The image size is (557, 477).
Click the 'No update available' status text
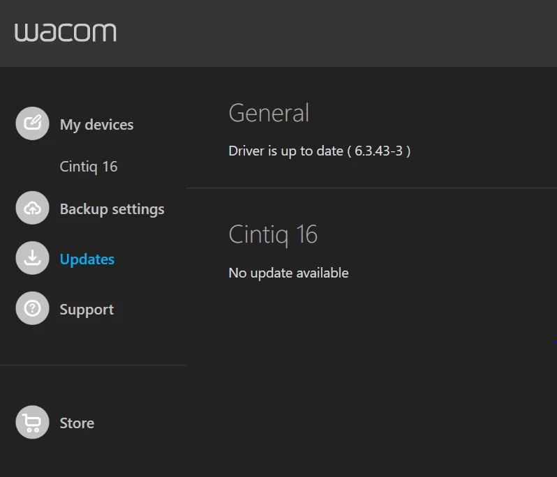click(288, 273)
